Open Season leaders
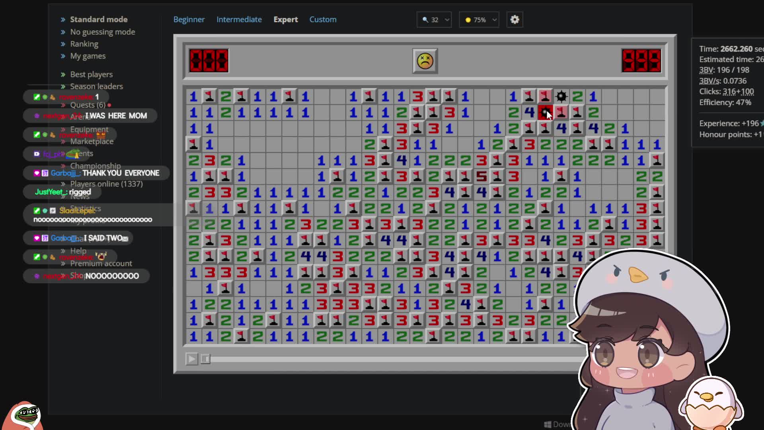 (x=97, y=86)
